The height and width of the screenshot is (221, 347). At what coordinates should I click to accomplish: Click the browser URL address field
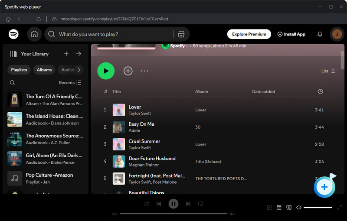click(114, 19)
